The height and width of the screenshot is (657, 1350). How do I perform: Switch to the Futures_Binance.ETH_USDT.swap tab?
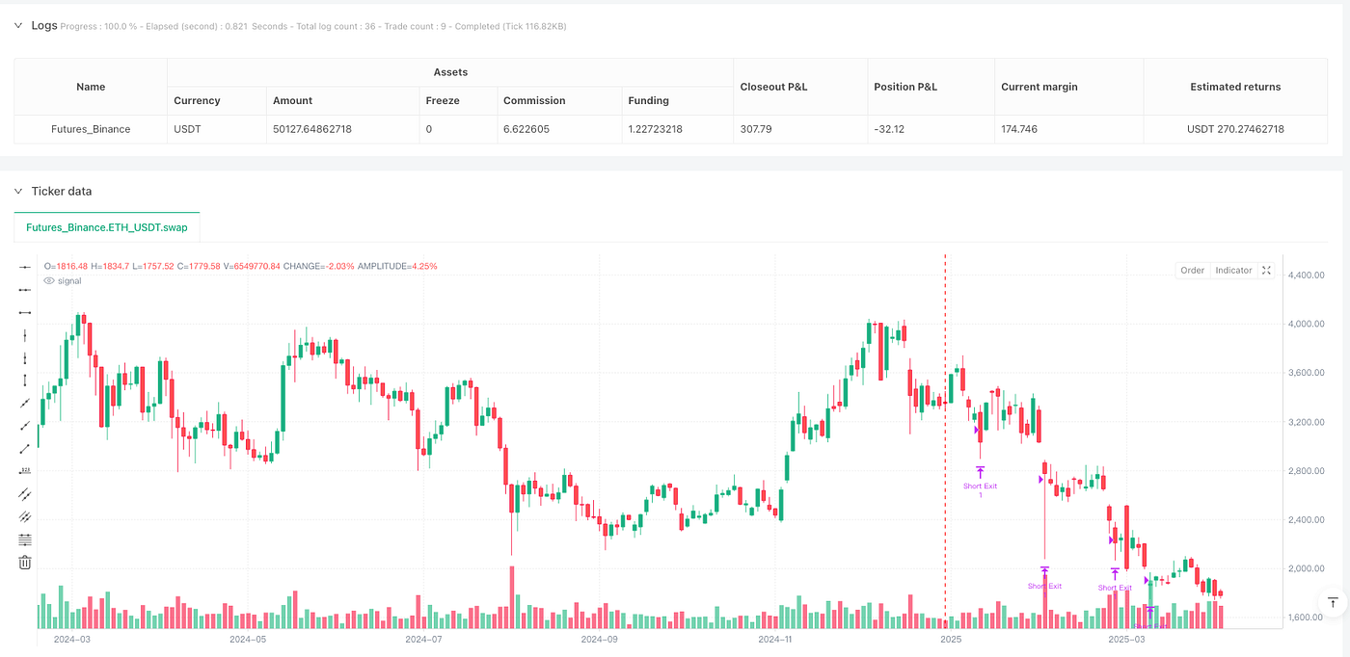(x=106, y=228)
